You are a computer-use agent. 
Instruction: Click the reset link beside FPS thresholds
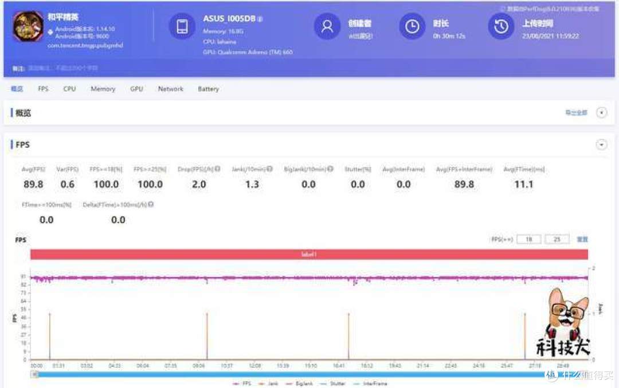[x=582, y=239]
